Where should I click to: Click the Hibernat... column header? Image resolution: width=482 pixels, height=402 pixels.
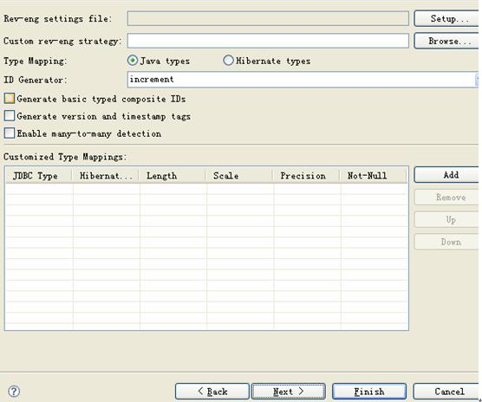(106, 176)
